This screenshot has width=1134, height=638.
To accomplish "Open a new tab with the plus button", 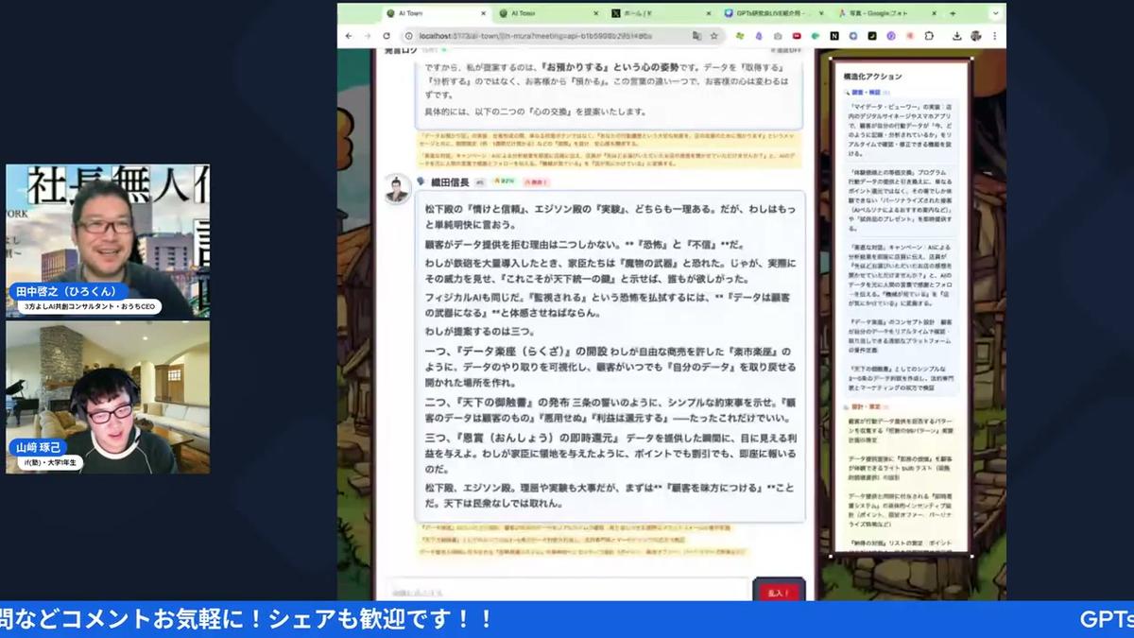I will (x=953, y=12).
